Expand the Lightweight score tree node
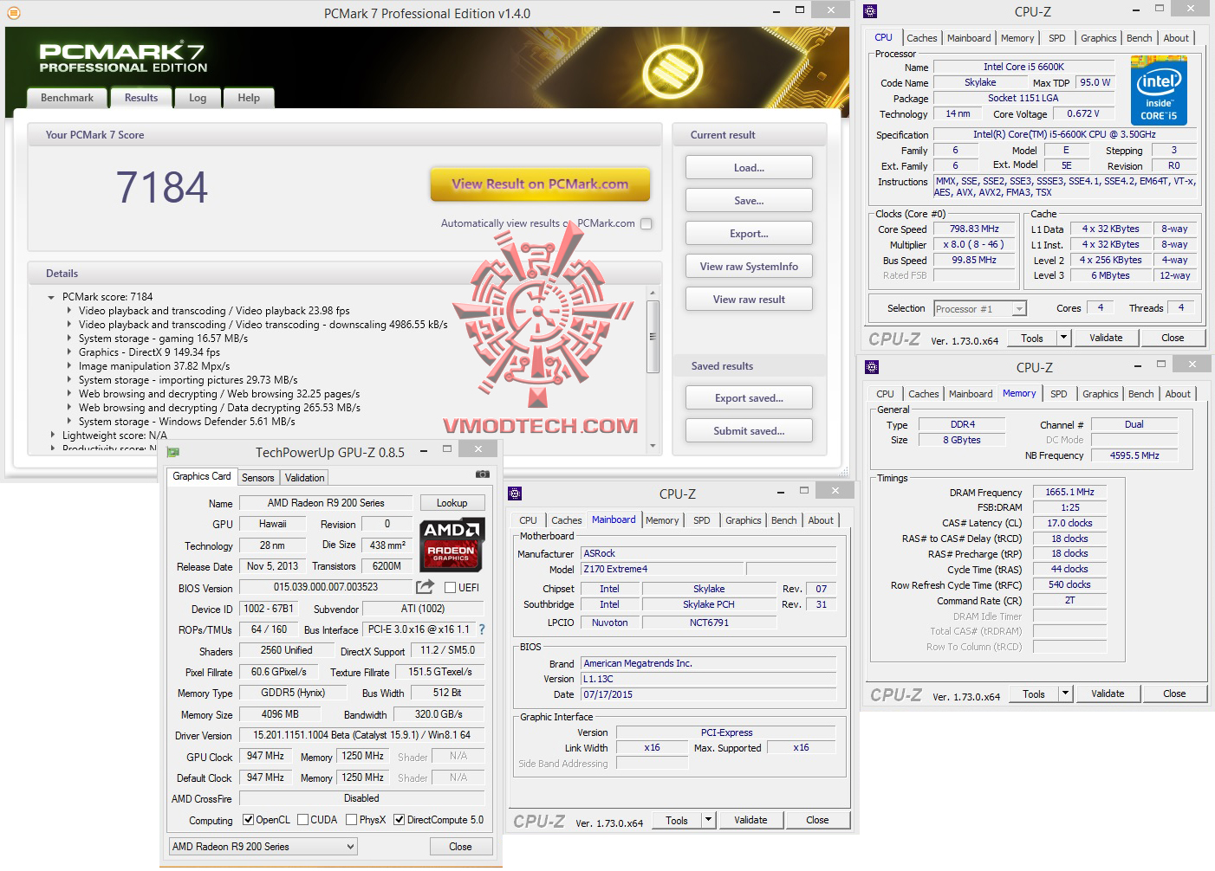Screen dimensions: 1215x871 pos(52,435)
